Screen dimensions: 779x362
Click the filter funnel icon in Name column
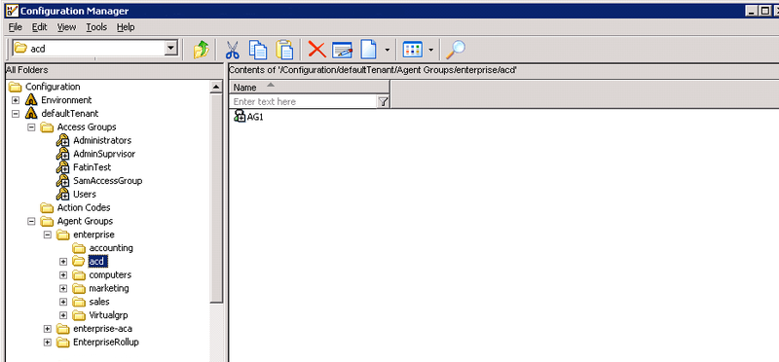383,102
